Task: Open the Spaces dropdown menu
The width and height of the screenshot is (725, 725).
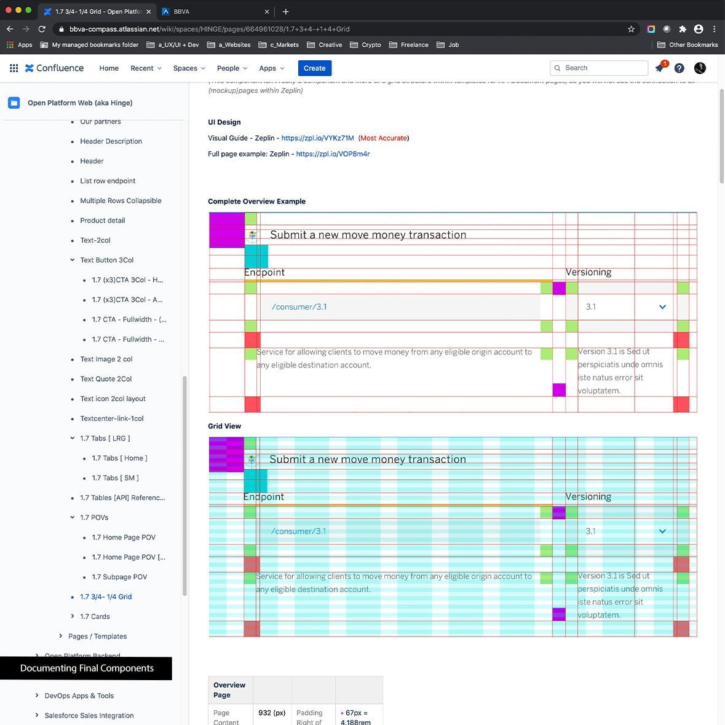Action: click(x=189, y=68)
